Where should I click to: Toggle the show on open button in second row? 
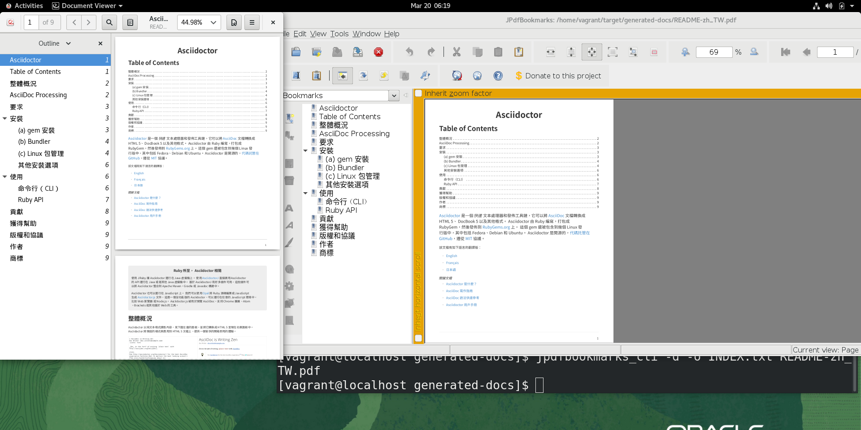tap(343, 76)
